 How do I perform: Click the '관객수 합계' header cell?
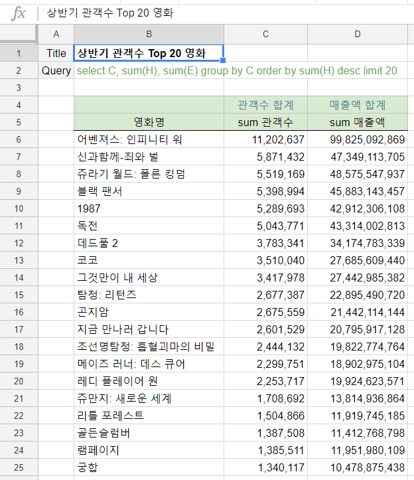265,105
